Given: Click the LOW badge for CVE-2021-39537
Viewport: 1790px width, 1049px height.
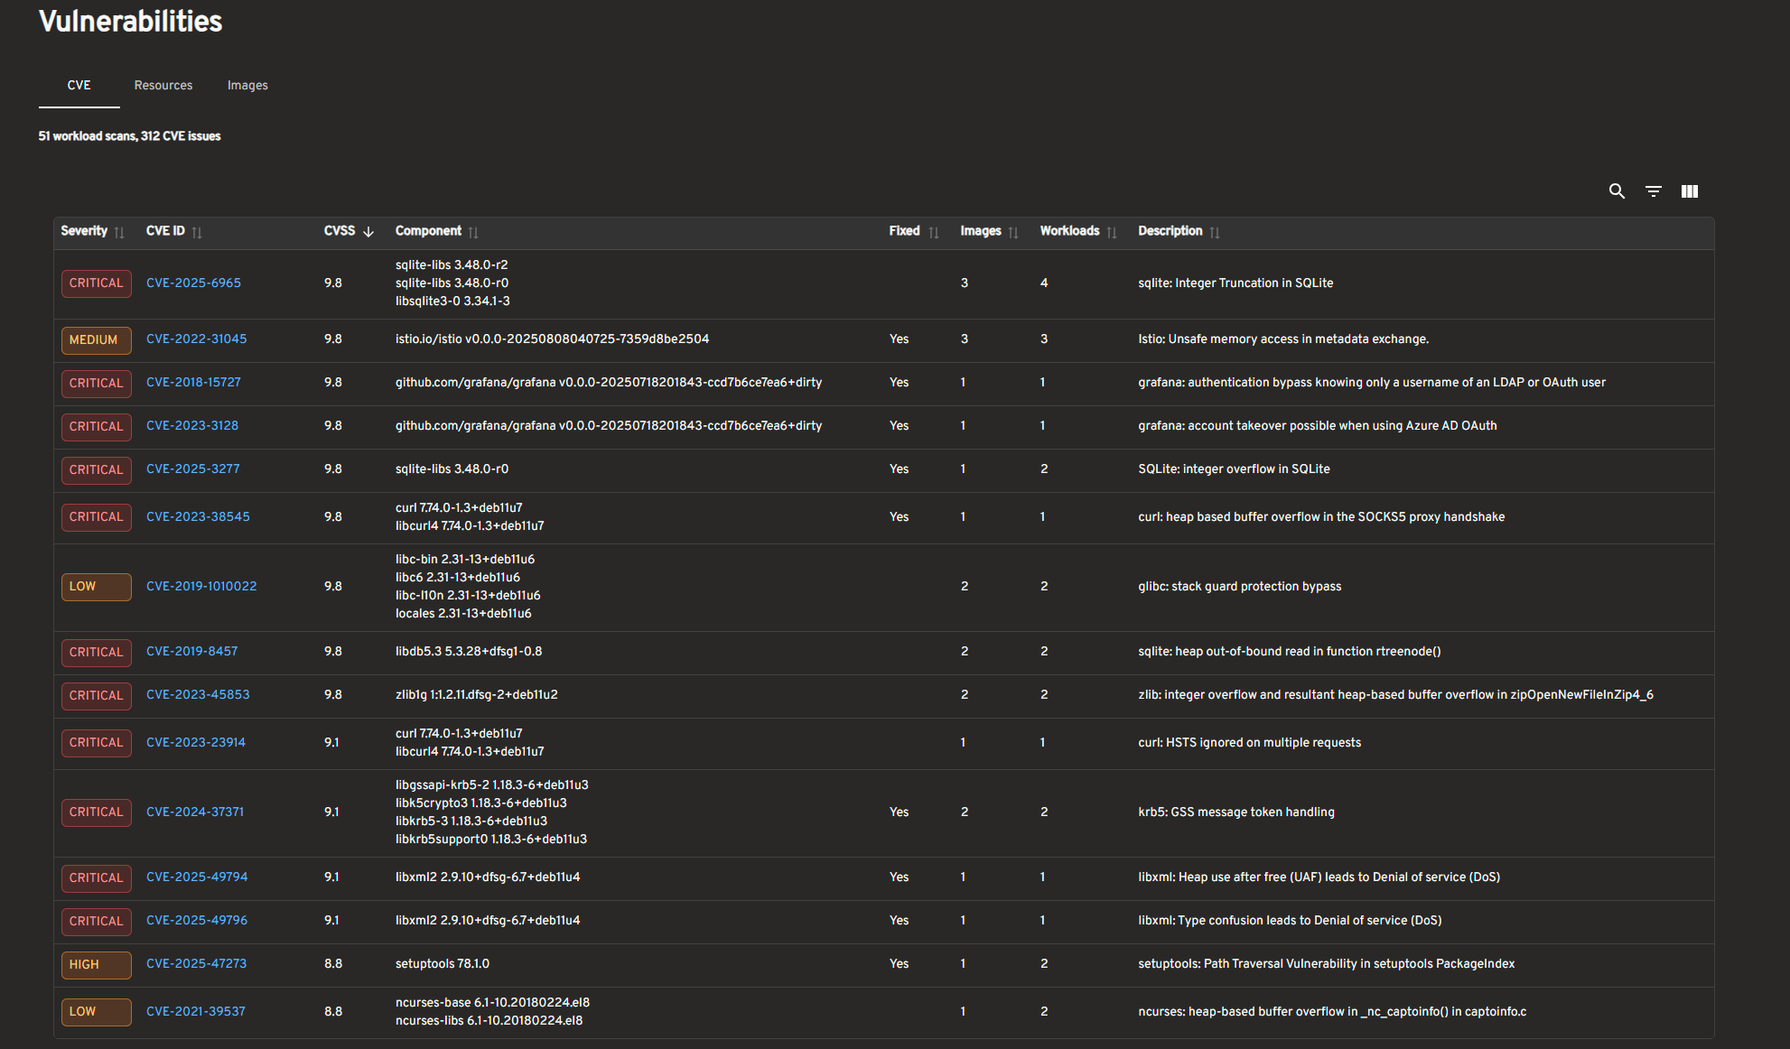Looking at the screenshot, I should click(96, 1011).
